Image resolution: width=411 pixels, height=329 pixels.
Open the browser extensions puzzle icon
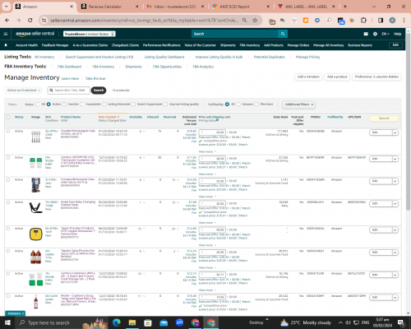click(x=363, y=21)
